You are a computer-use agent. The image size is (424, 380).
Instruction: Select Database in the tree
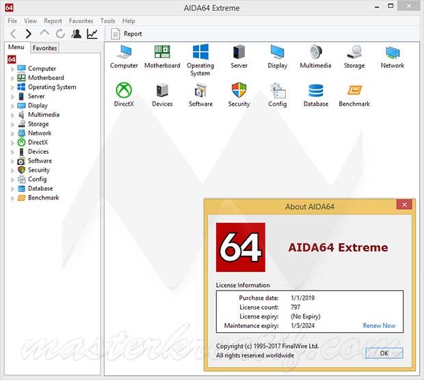point(40,189)
